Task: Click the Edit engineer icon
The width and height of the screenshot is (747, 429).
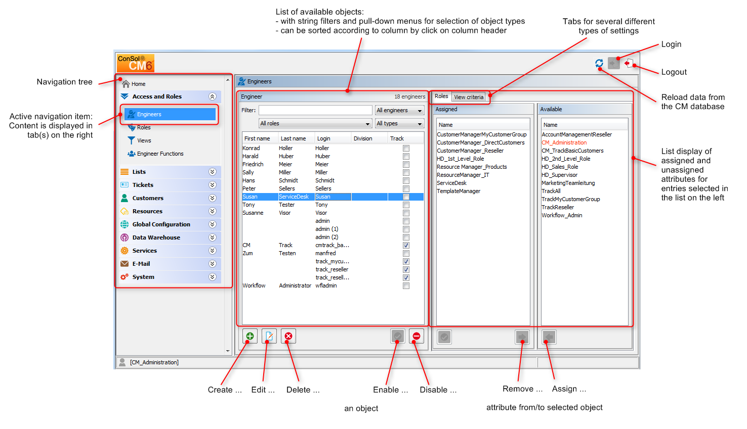Action: (269, 336)
